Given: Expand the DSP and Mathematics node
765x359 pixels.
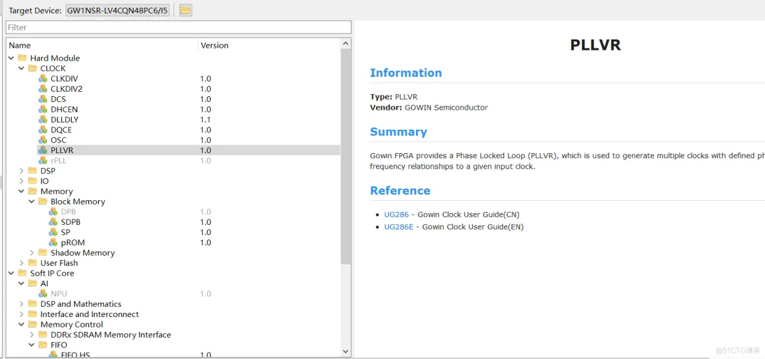Looking at the screenshot, I should point(21,304).
